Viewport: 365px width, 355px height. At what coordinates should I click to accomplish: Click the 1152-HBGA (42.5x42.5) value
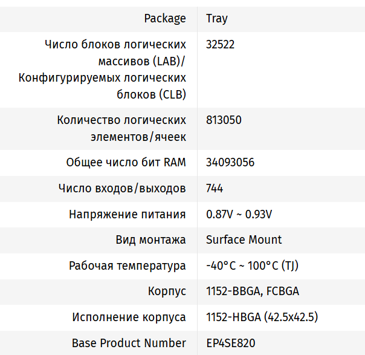[x=262, y=318]
